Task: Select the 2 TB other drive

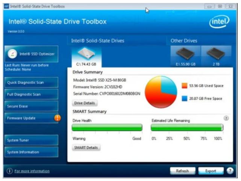Action: pos(216,56)
